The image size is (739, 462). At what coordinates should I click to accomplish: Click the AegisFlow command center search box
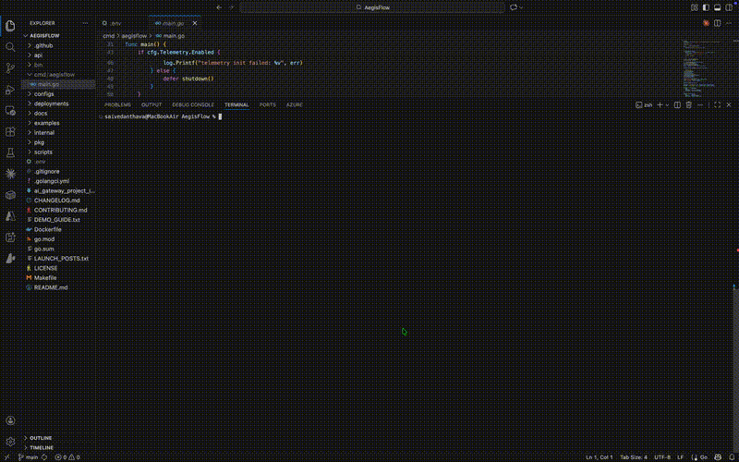click(372, 7)
